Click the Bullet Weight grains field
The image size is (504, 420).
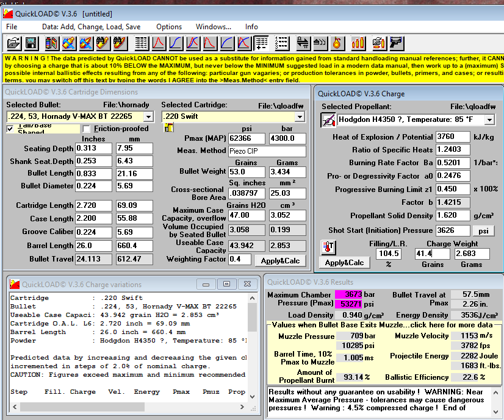click(247, 172)
